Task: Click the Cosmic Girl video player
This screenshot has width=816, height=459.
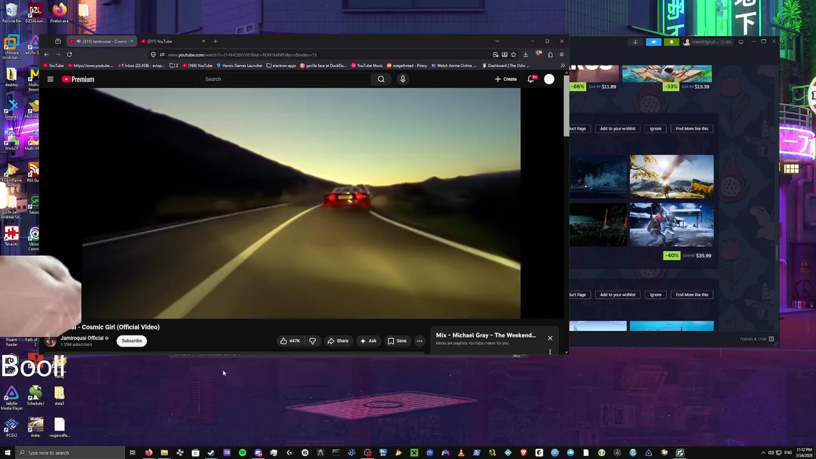Action: 301,203
